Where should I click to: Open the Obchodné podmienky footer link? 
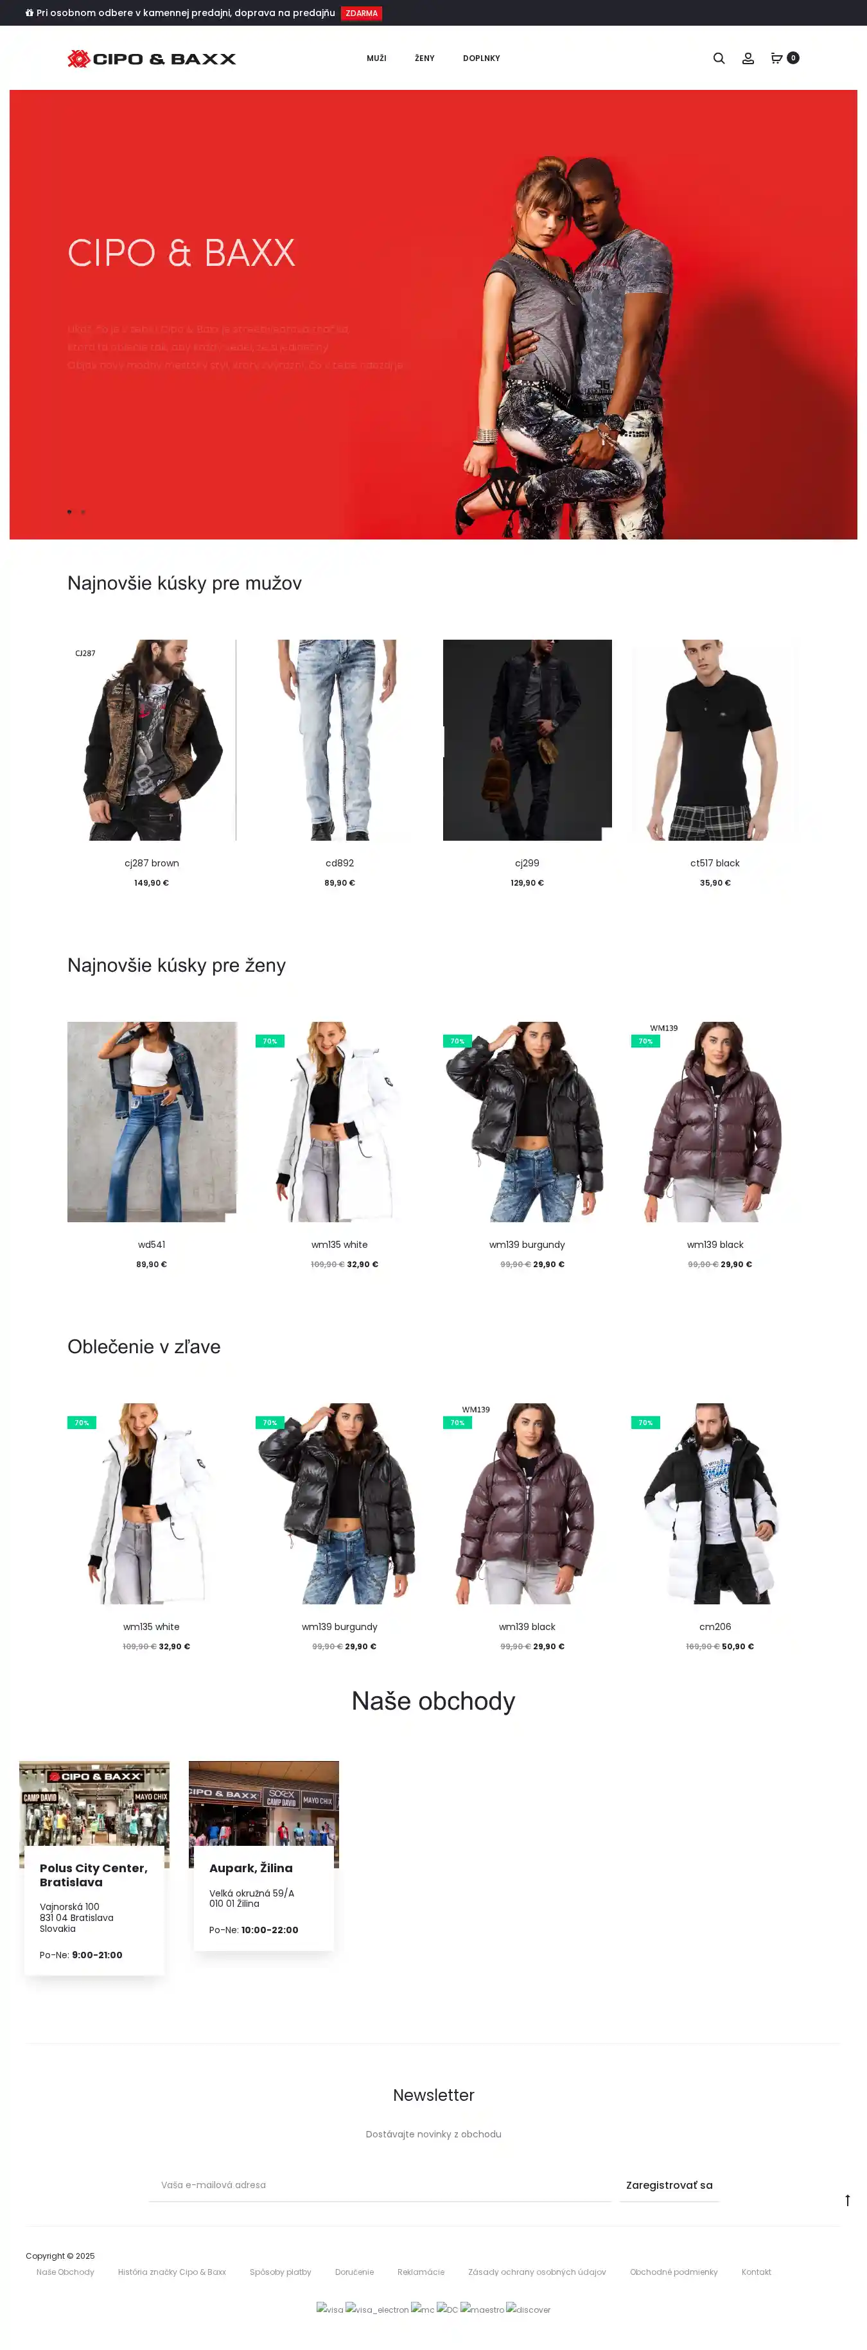click(x=674, y=2272)
